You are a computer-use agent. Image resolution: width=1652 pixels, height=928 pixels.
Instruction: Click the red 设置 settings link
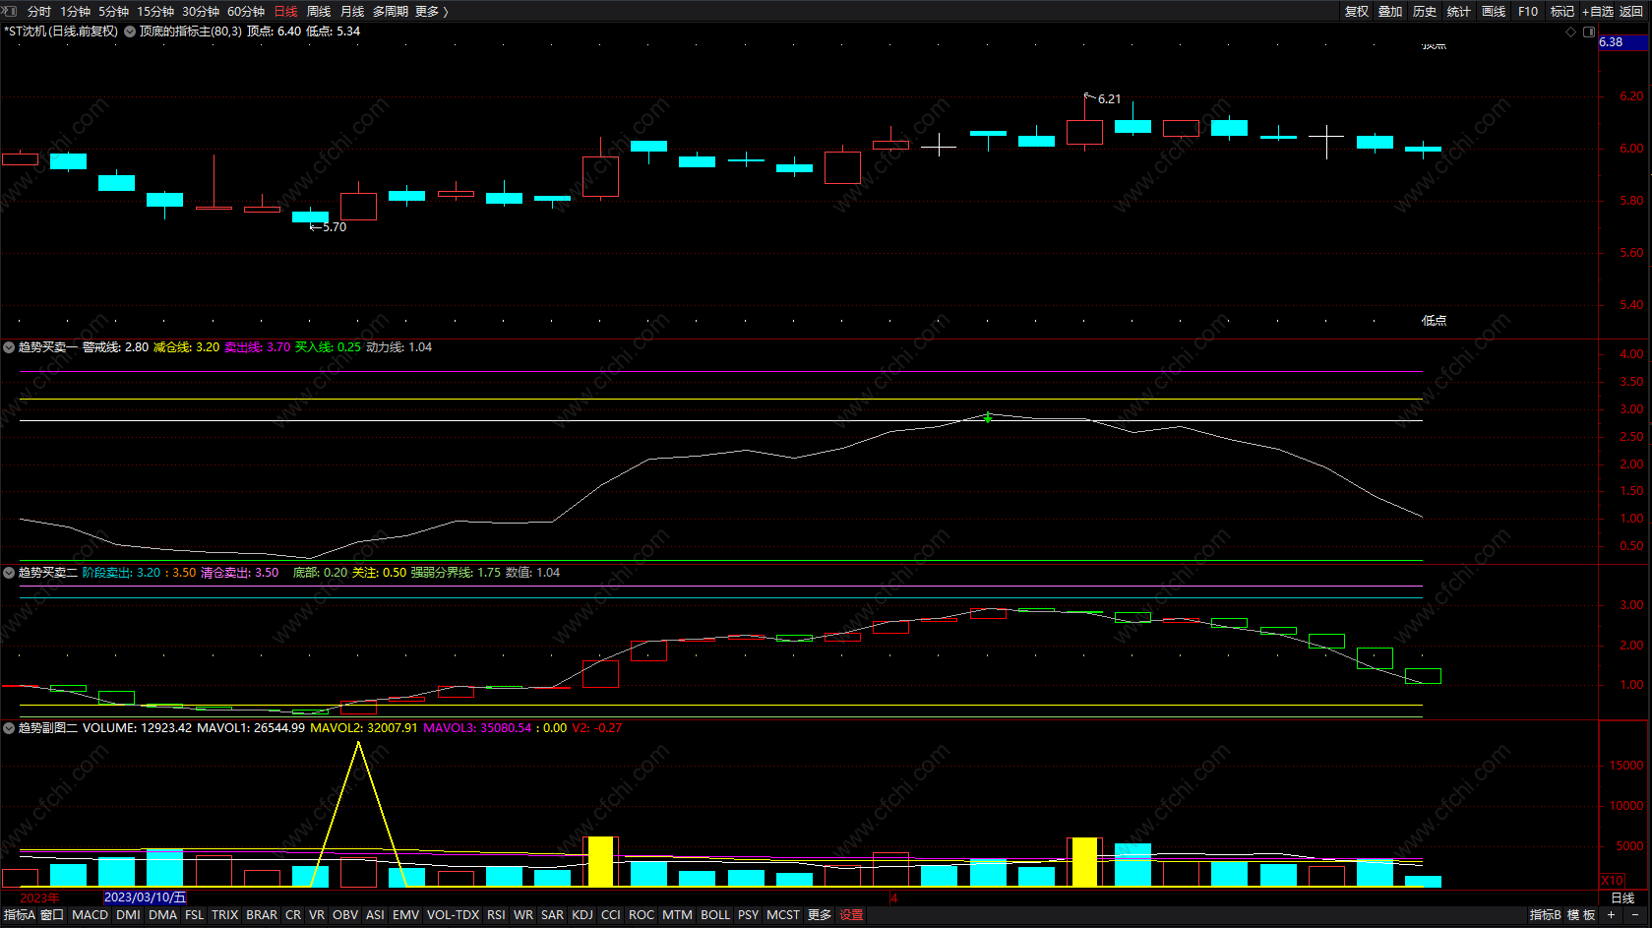click(851, 915)
